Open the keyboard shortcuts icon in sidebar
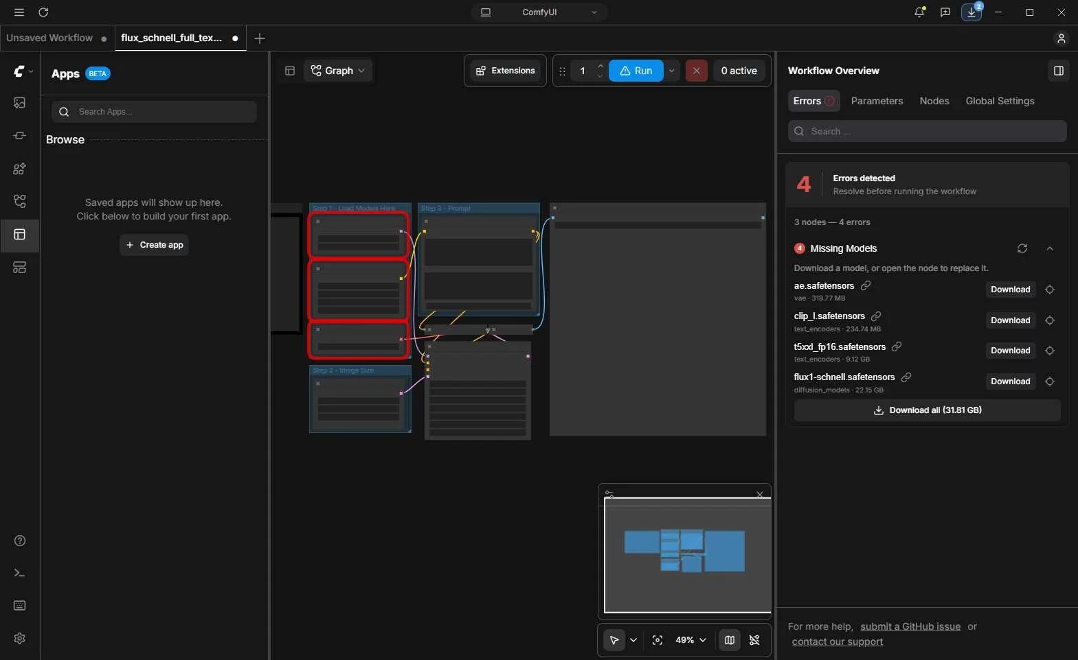The width and height of the screenshot is (1078, 660). (20, 605)
